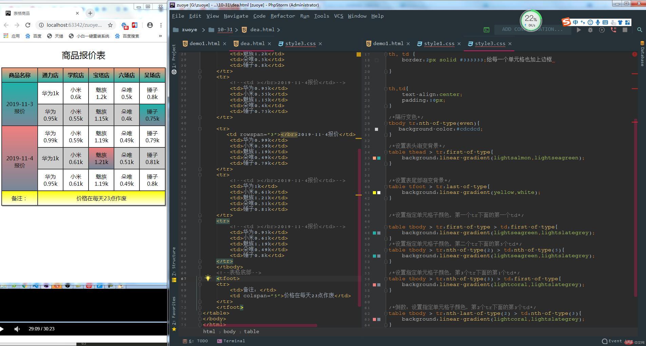Collapse the tr fold at line 41
Screen dimensions: 646x346
click(x=200, y=129)
